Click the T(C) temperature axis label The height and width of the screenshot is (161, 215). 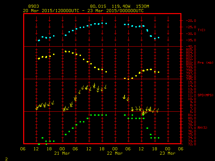(202, 30)
